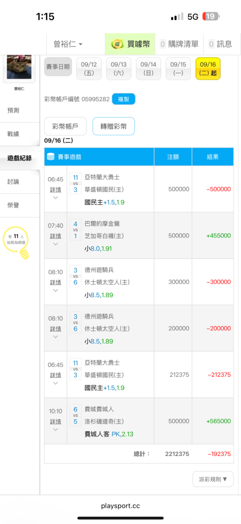Expand 詳情 for the 10:10 Phillies game
The width and height of the screenshot is (241, 524).
pyautogui.click(x=55, y=421)
